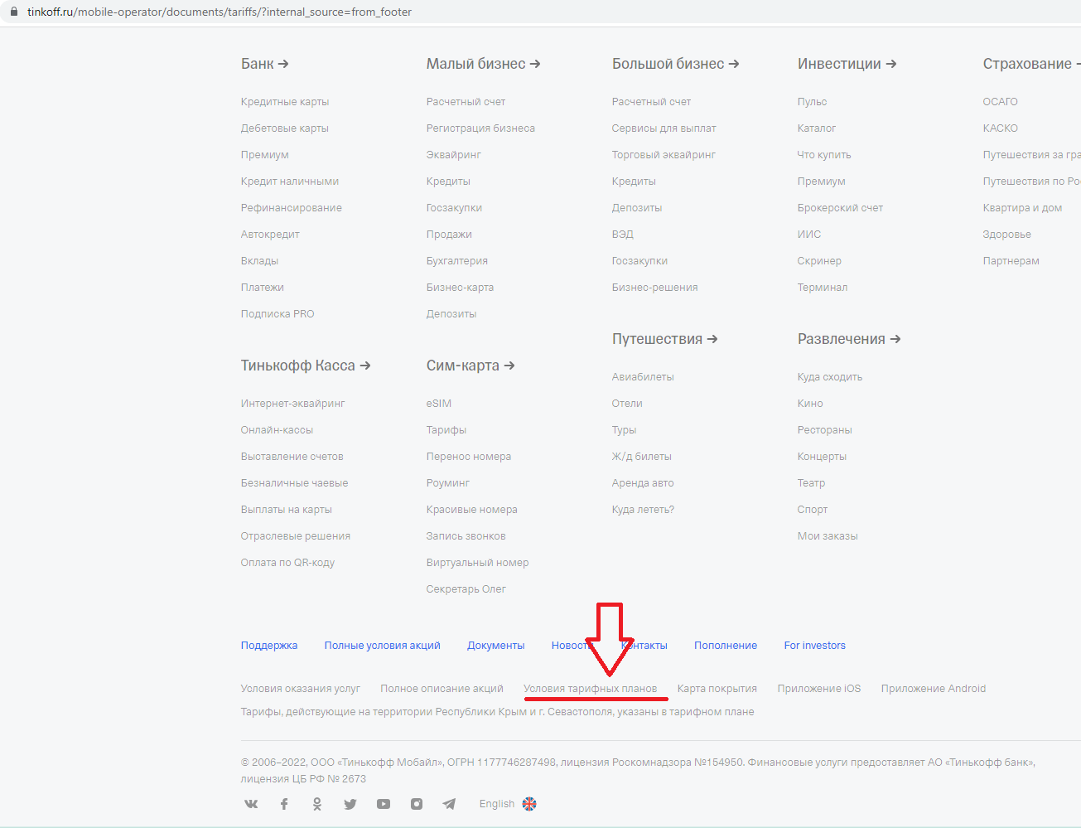The width and height of the screenshot is (1081, 828).
Task: Click the Дебетовые карты link
Action: click(x=285, y=128)
